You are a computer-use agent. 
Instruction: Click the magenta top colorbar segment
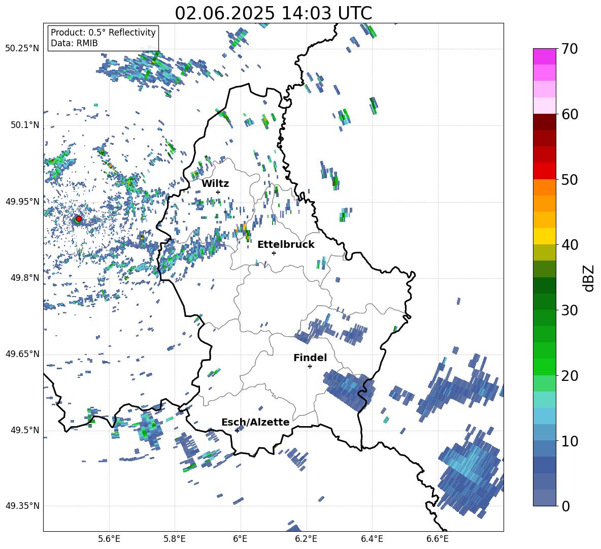click(545, 56)
